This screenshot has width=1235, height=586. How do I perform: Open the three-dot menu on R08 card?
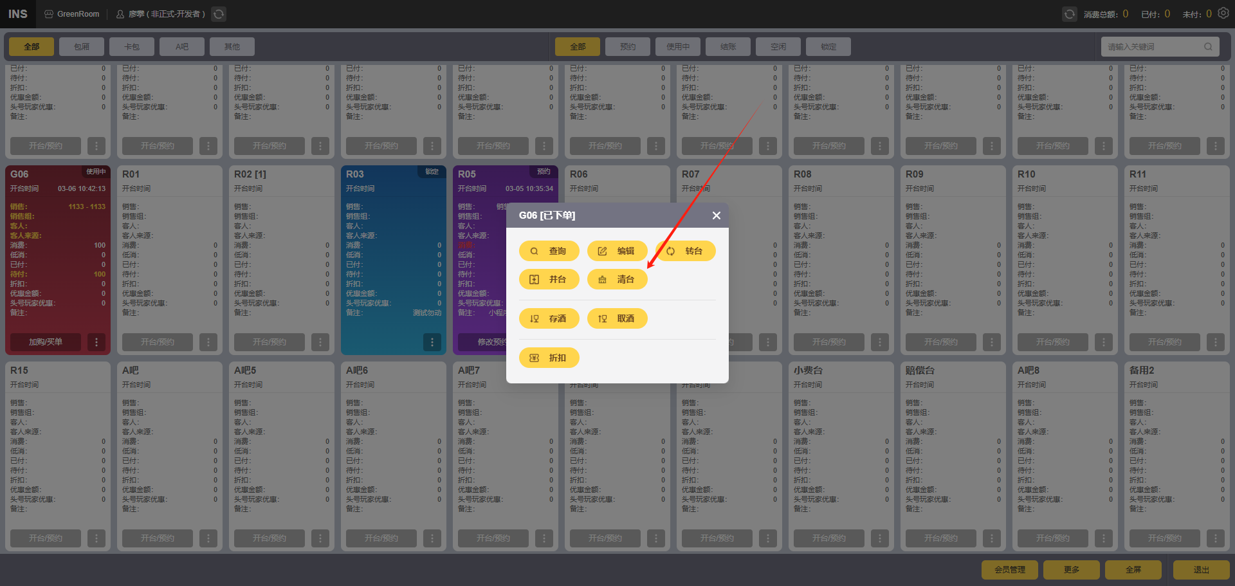coord(880,342)
